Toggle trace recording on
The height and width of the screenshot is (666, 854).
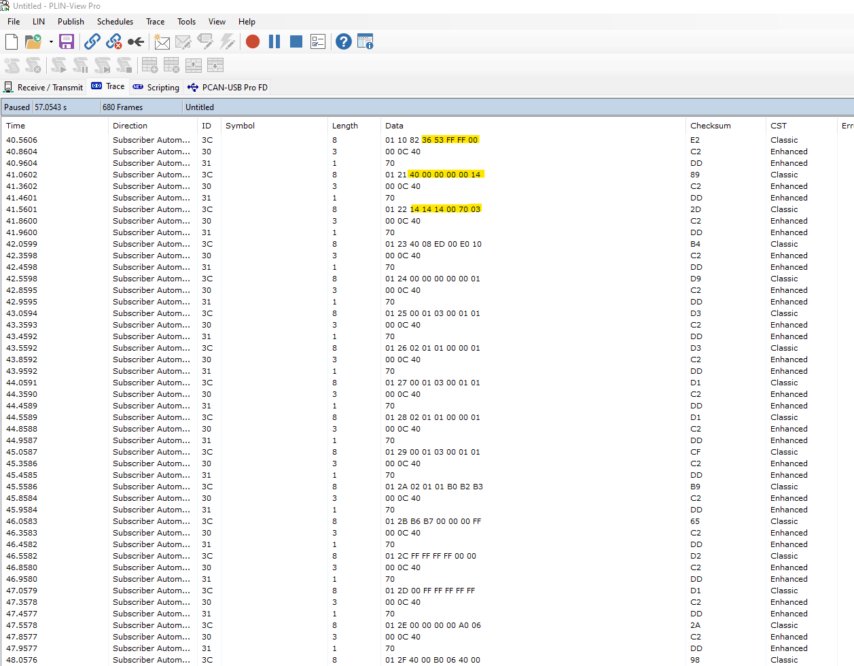[x=252, y=41]
